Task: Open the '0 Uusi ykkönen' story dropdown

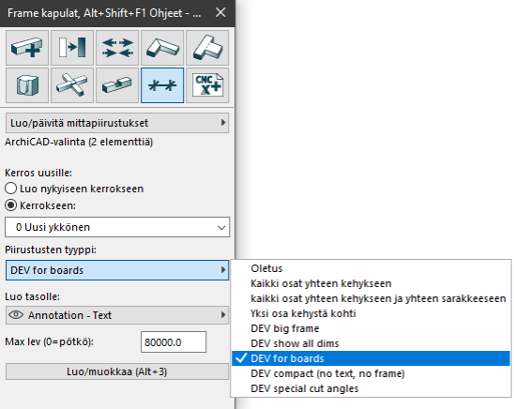Action: click(x=117, y=227)
